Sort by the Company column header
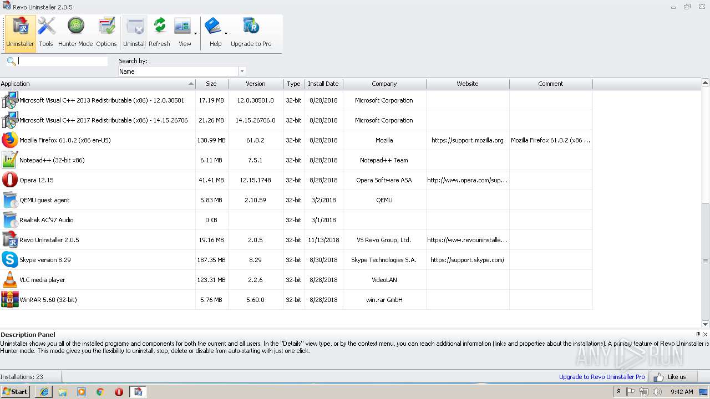 tap(384, 84)
